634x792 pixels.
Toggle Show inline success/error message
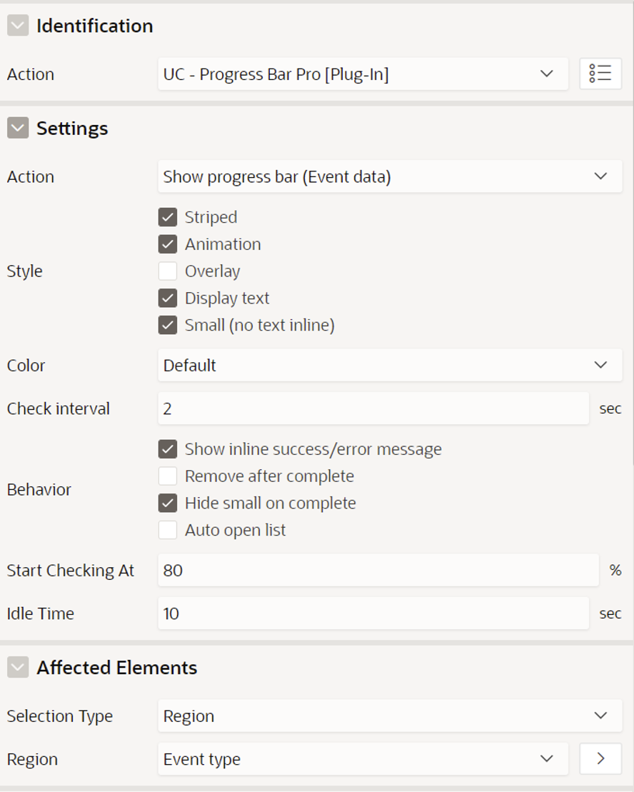(x=168, y=449)
